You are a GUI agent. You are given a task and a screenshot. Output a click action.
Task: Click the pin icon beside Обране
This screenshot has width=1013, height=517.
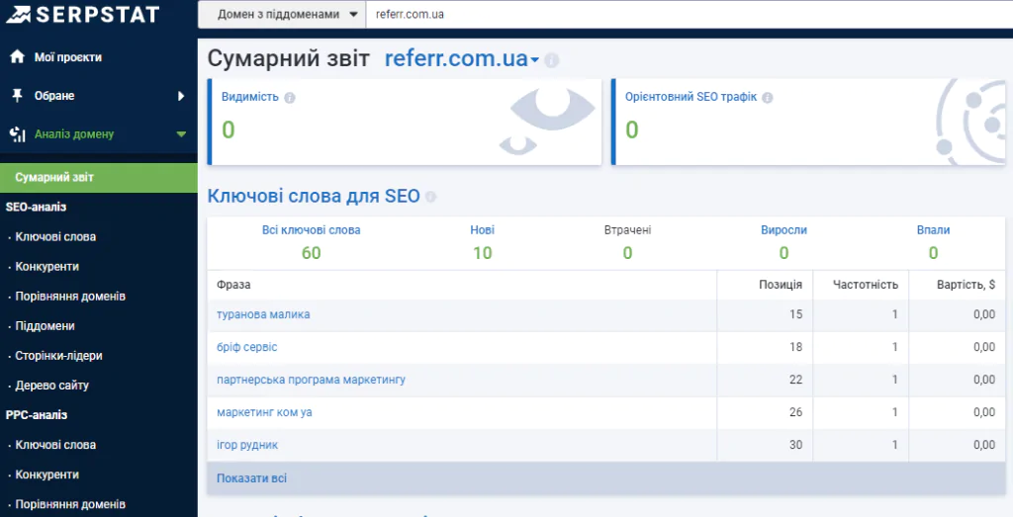[x=18, y=96]
